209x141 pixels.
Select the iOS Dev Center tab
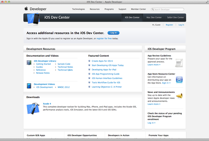pyautogui.click(x=132, y=17)
